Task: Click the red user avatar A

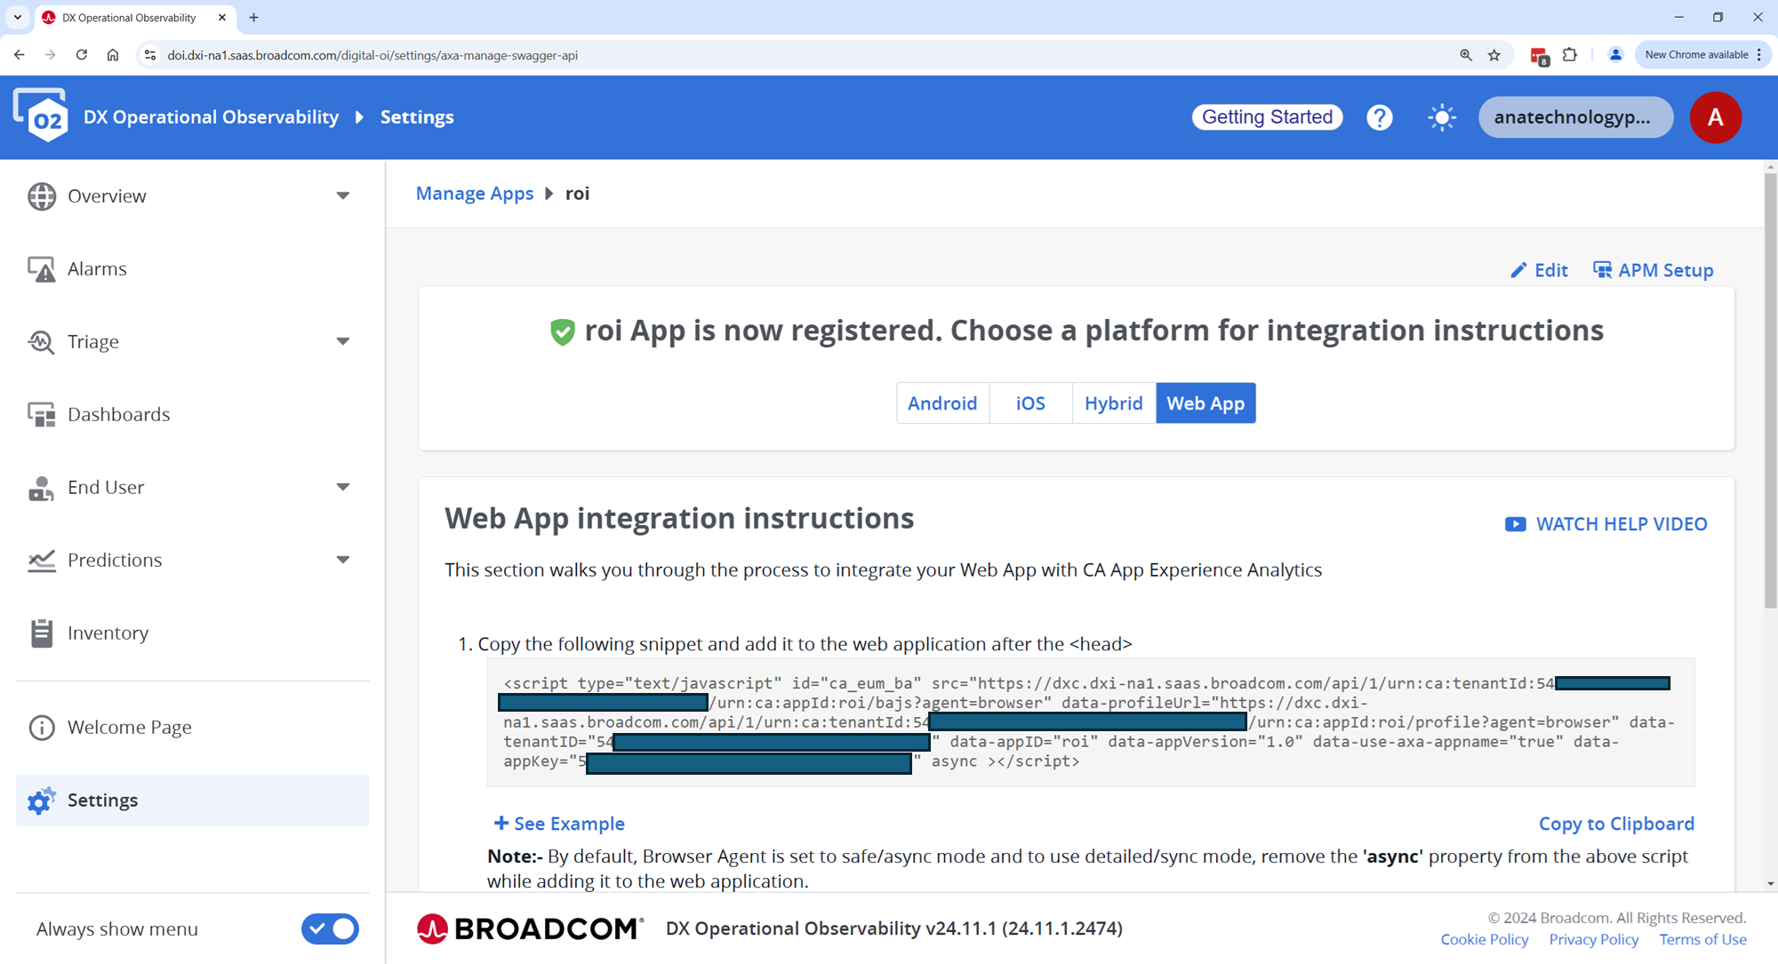Action: point(1715,117)
